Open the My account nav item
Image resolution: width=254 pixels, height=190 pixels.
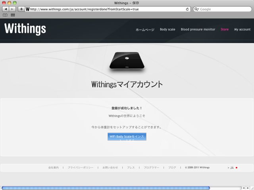click(242, 29)
